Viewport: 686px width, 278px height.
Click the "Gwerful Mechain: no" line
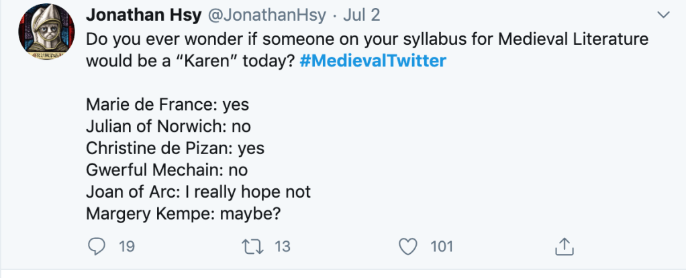tap(166, 169)
